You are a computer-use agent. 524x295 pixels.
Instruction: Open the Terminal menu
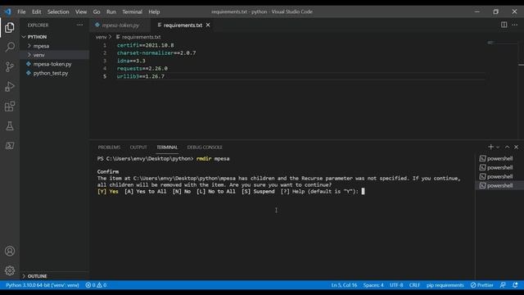132,11
